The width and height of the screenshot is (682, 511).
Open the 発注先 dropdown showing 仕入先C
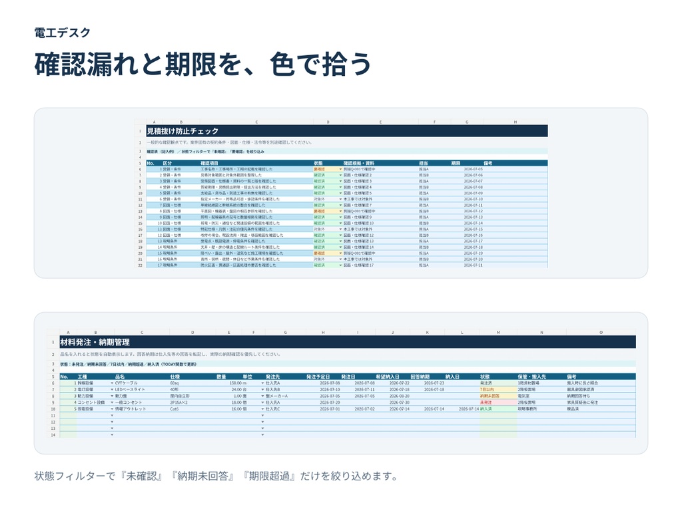[262, 409]
